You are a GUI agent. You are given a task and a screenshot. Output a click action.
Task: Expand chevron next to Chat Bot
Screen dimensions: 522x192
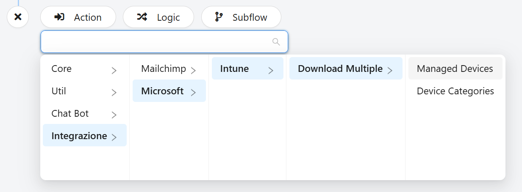[114, 115]
